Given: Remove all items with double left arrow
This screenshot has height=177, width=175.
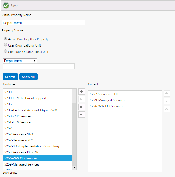Looking at the screenshot, I should [81, 114].
